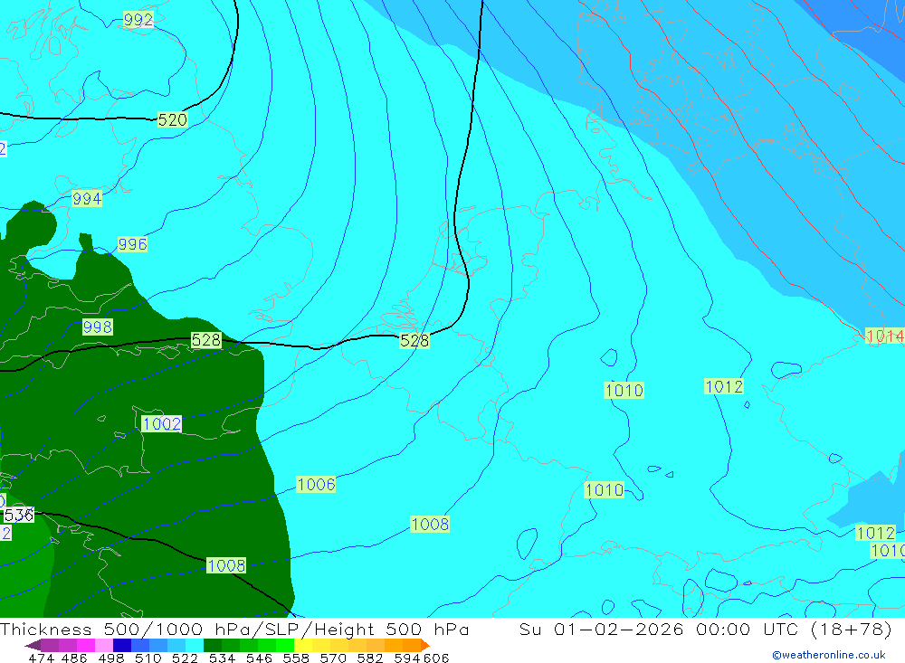Viewport: 905px width, 663px height.
Task: Click the 558 legend value
Action: pyautogui.click(x=296, y=658)
